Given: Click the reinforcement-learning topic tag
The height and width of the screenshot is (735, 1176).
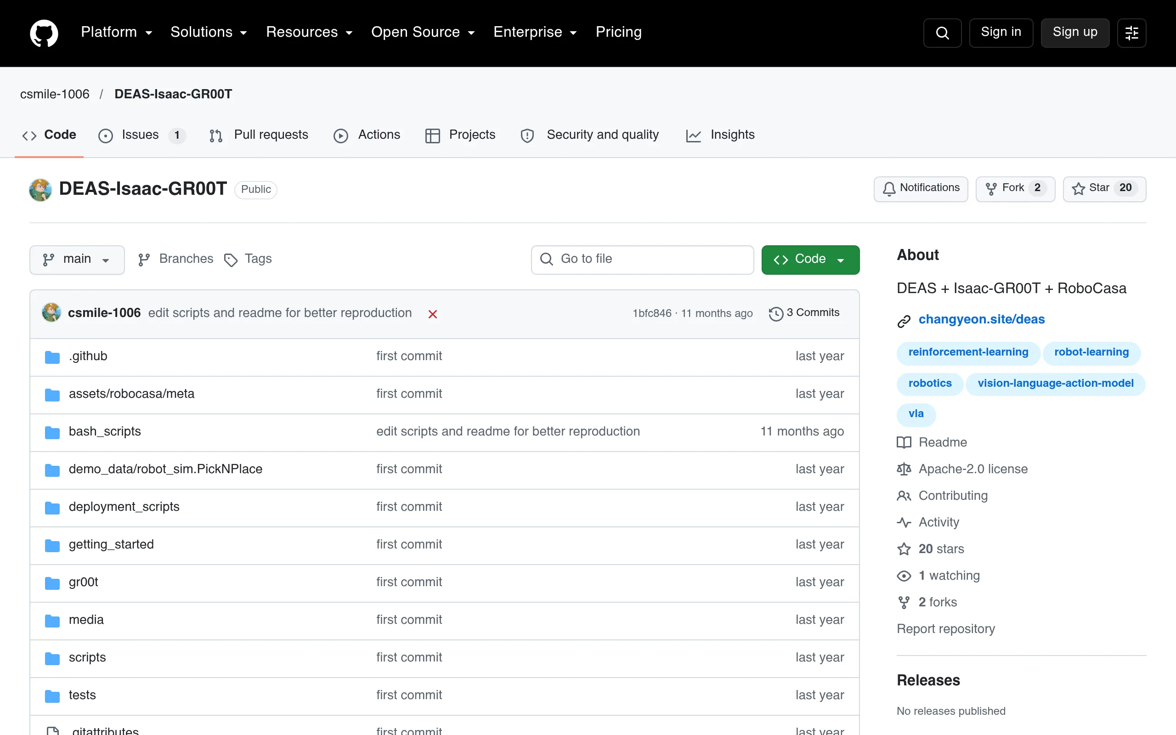Looking at the screenshot, I should 968,352.
